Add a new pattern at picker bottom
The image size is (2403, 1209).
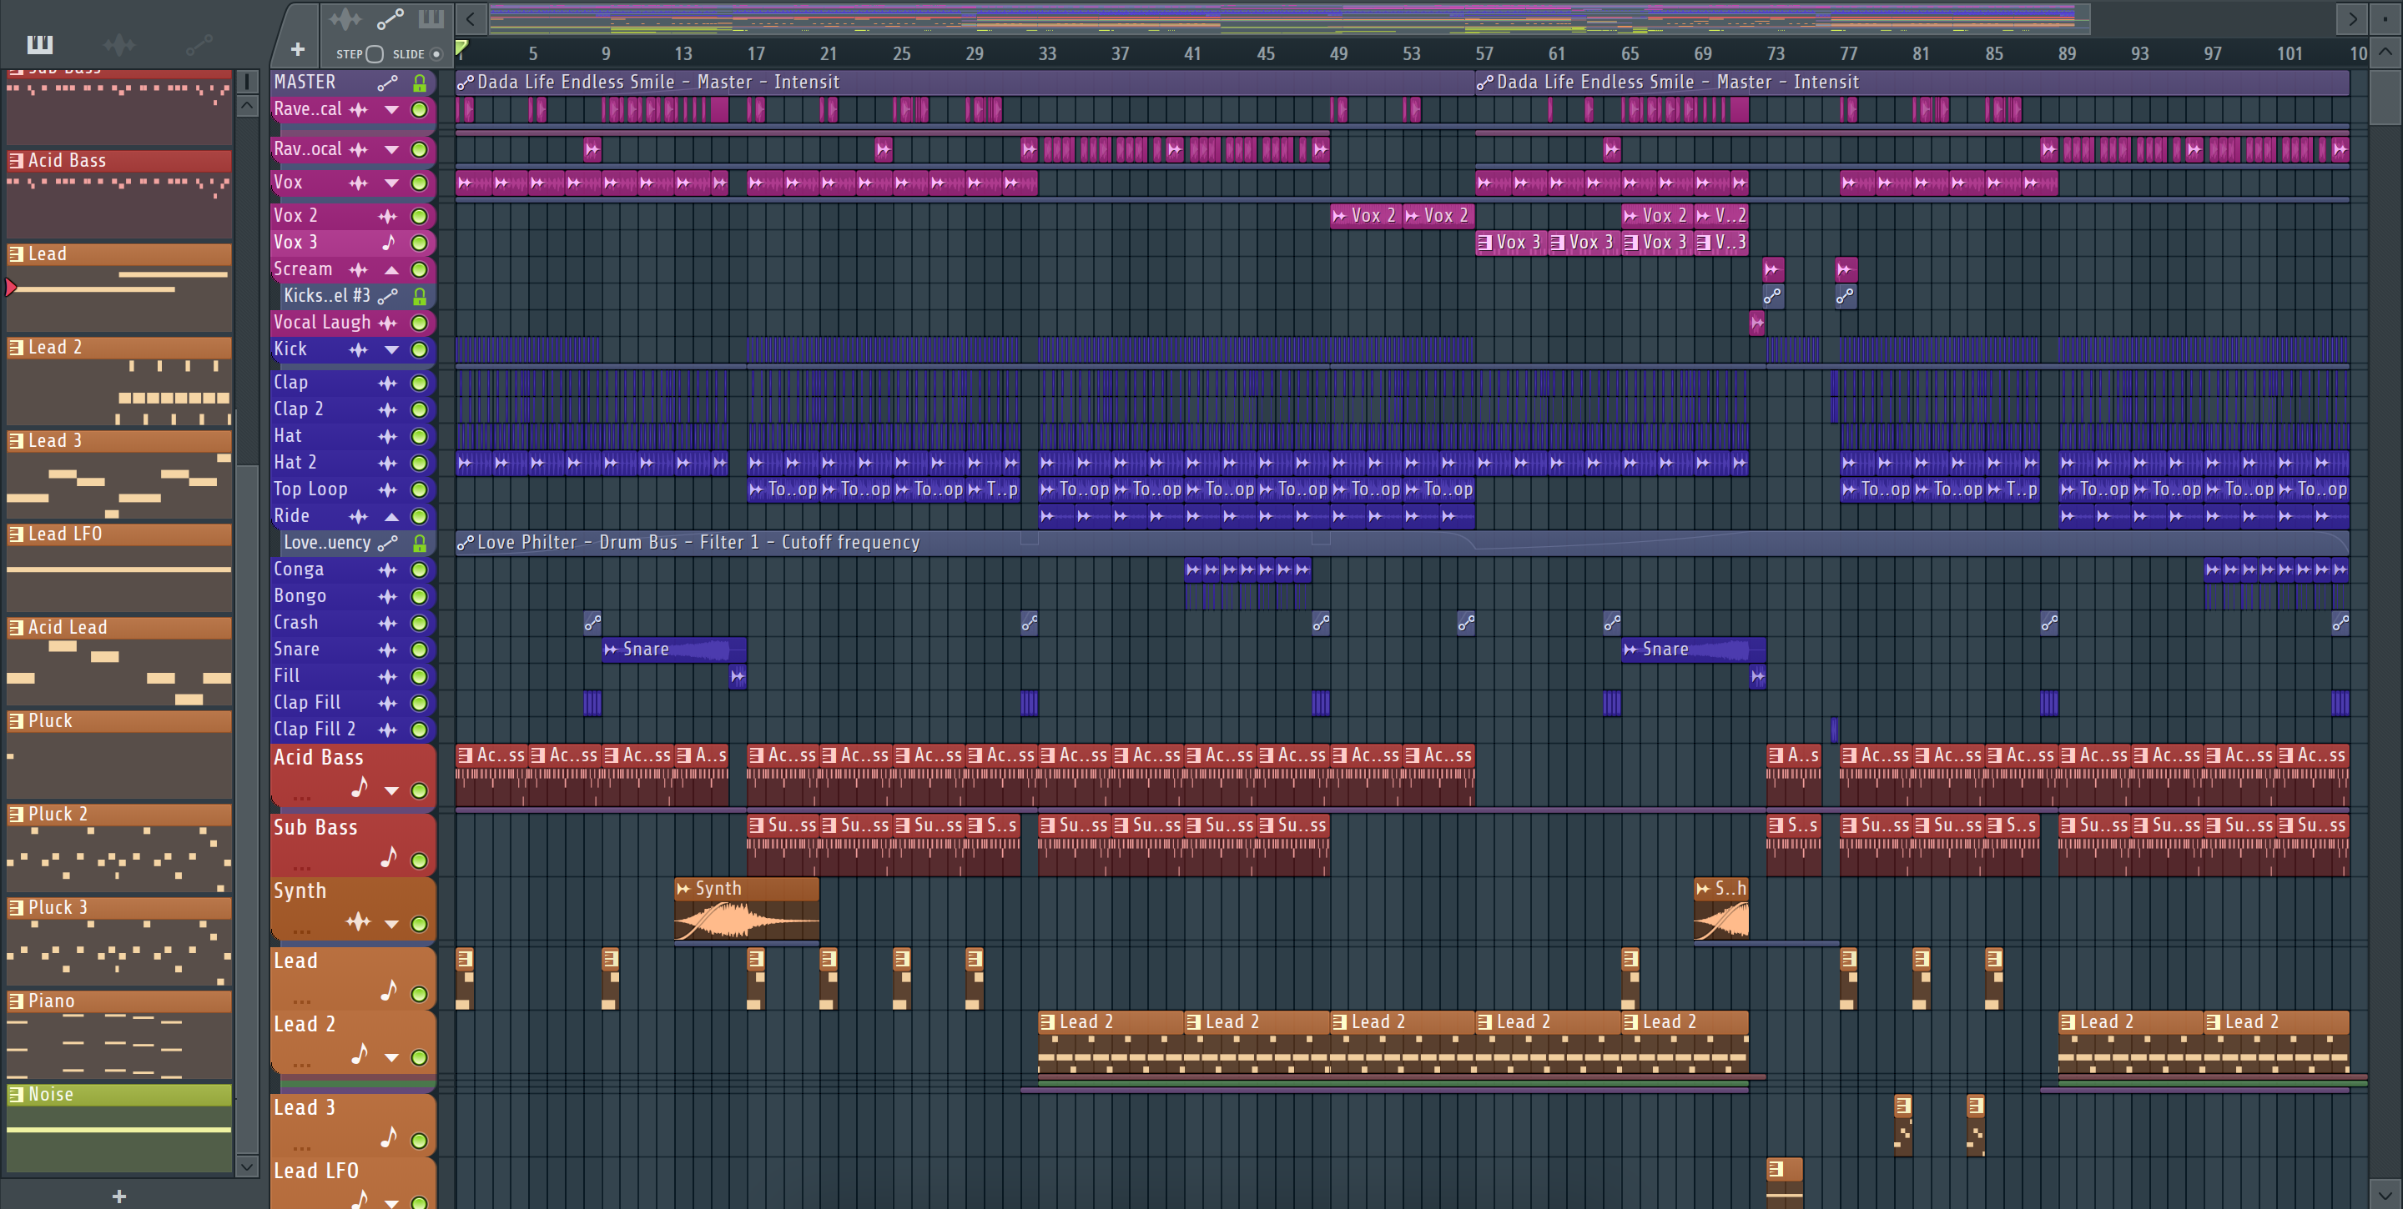tap(118, 1196)
